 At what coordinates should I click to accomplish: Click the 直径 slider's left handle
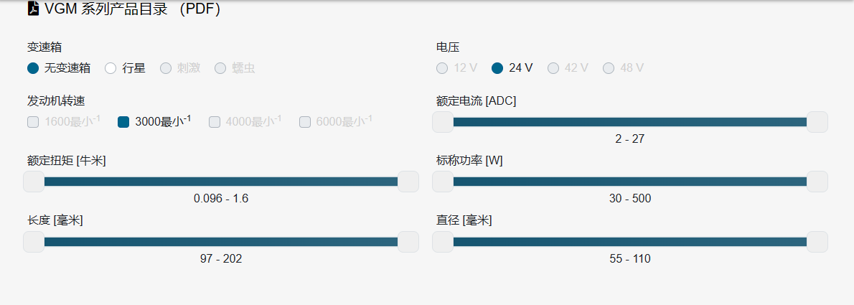[443, 242]
